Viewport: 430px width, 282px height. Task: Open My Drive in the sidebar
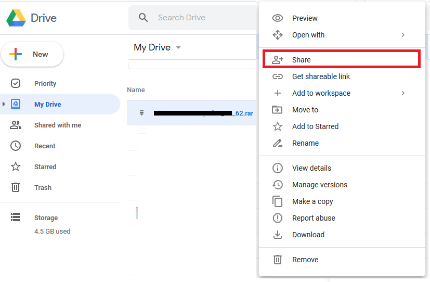tap(48, 104)
